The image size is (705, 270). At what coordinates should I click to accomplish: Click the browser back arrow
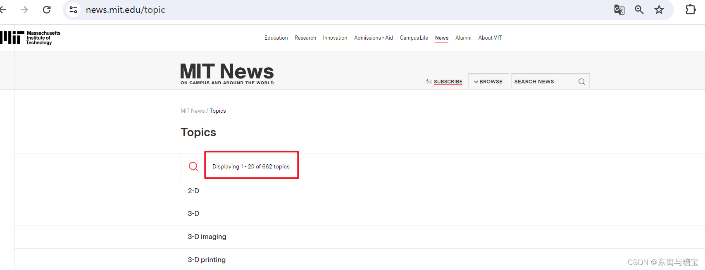[3, 9]
